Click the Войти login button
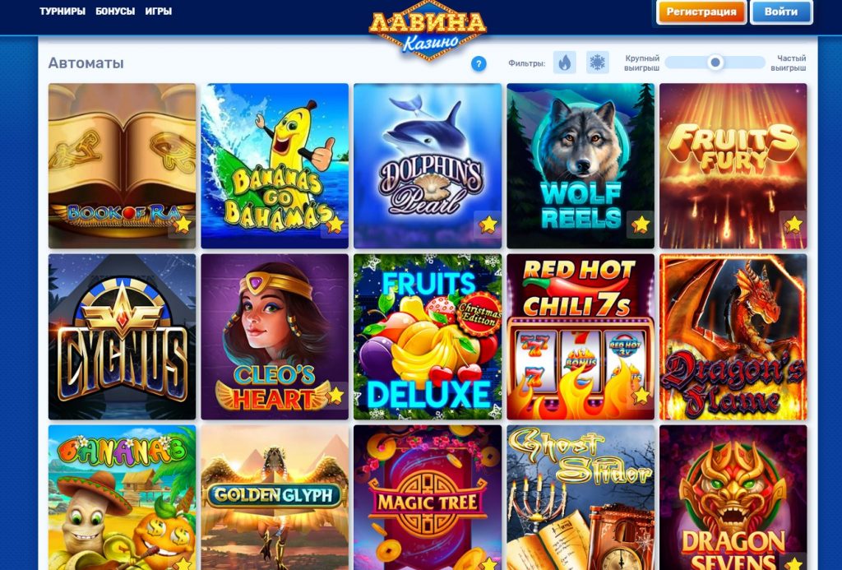This screenshot has height=570, width=842. [781, 12]
